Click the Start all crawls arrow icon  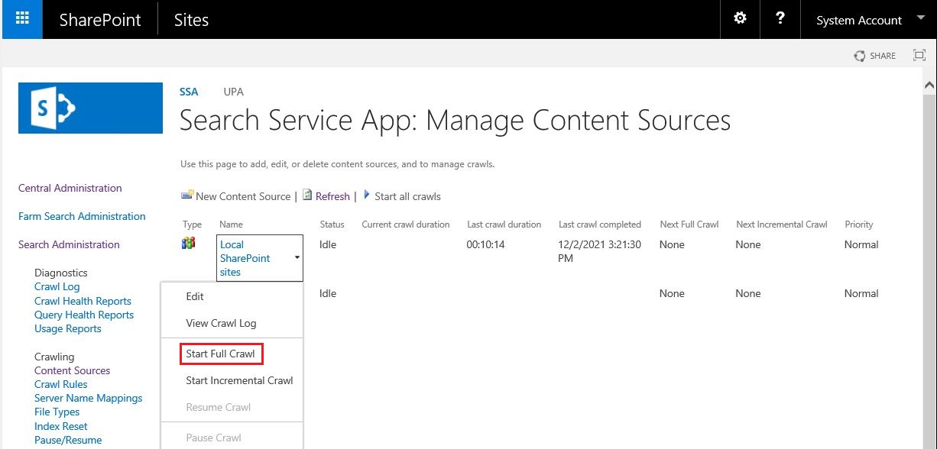point(367,195)
